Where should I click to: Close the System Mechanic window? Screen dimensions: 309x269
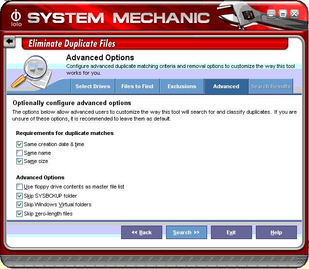294,14
